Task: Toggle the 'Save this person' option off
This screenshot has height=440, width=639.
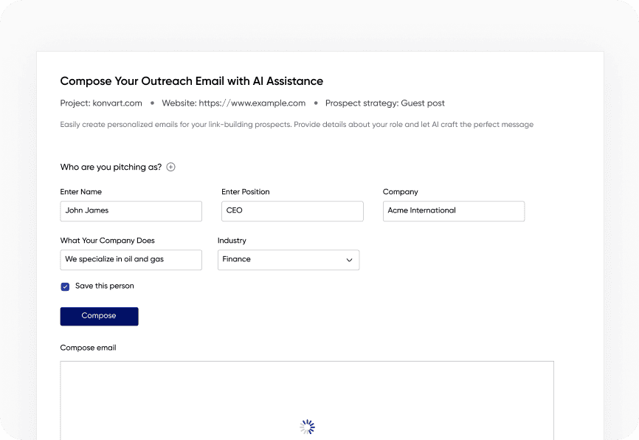Action: coord(65,286)
